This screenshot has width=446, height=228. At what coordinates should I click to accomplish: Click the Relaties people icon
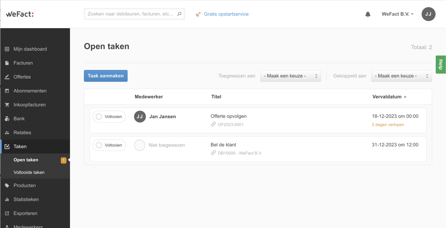pos(7,133)
